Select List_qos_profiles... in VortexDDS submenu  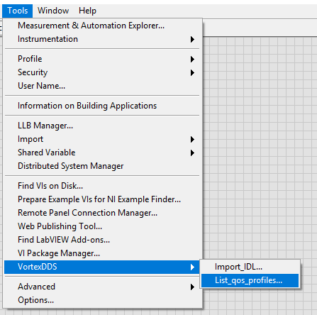click(x=250, y=280)
